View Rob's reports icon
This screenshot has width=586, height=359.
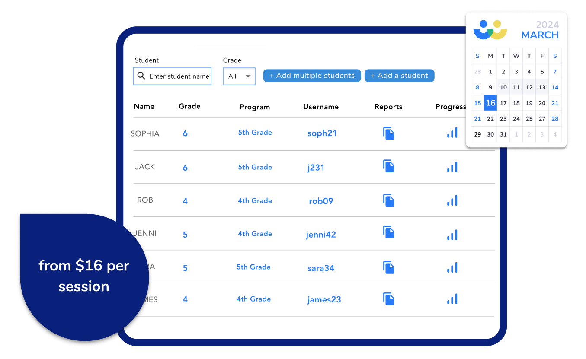389,200
